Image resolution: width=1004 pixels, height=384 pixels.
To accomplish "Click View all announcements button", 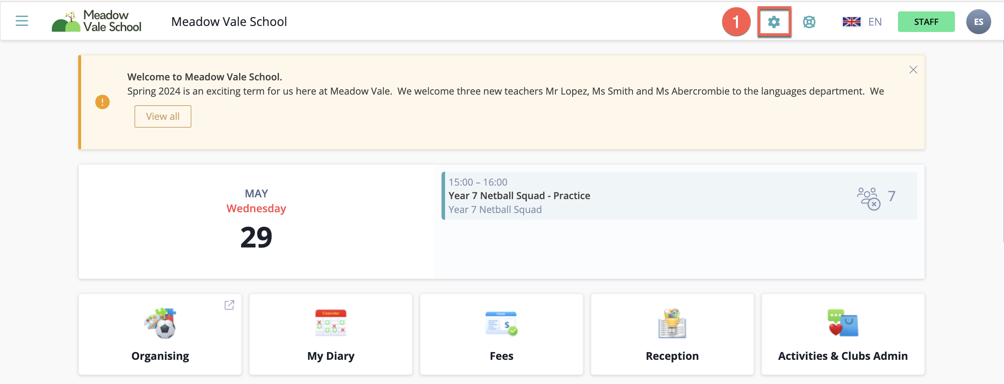I will pyautogui.click(x=163, y=117).
